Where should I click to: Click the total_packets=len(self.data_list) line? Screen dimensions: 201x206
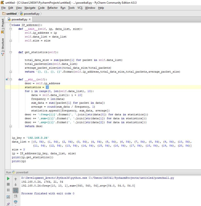(51, 64)
